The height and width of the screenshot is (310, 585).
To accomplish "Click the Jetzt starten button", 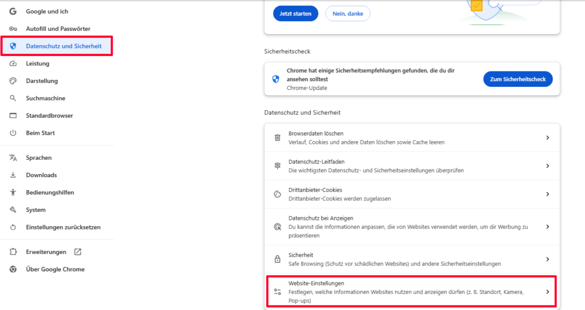I will pos(295,13).
